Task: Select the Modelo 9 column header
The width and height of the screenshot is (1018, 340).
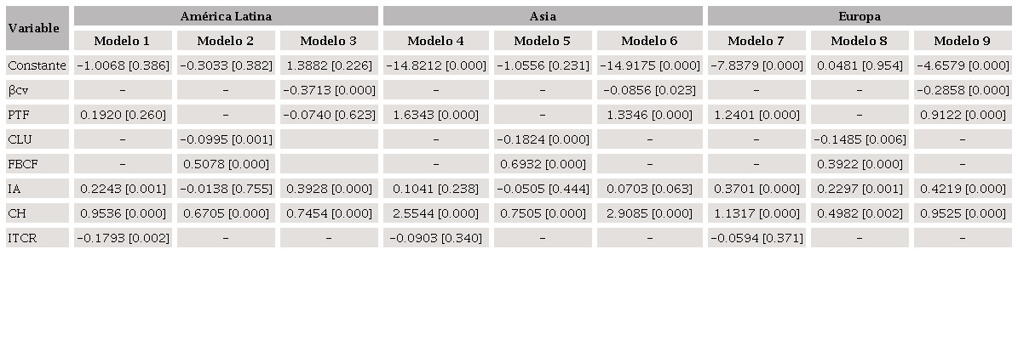Action: point(963,41)
